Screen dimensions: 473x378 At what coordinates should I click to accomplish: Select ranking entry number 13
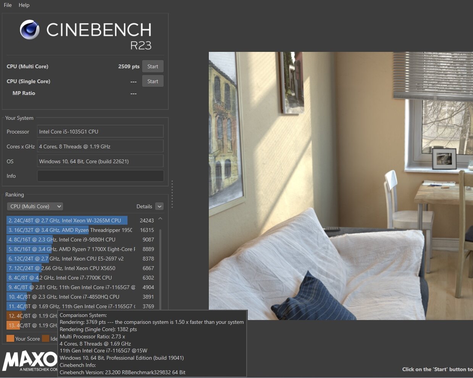(x=32, y=325)
